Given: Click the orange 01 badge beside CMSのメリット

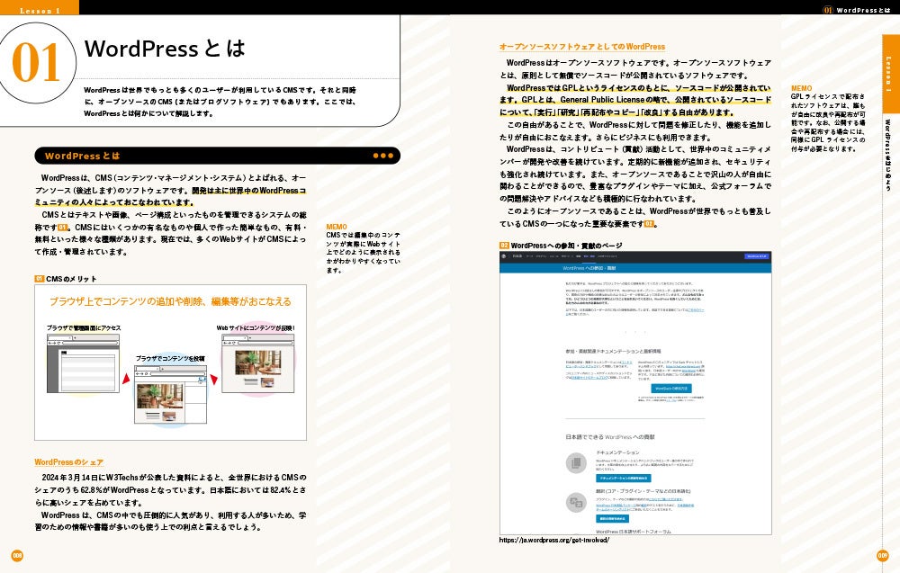Looking at the screenshot, I should (x=39, y=279).
